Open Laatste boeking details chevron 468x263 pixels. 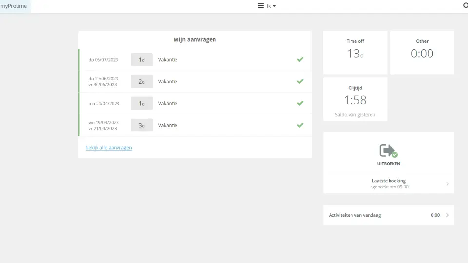coord(447,184)
